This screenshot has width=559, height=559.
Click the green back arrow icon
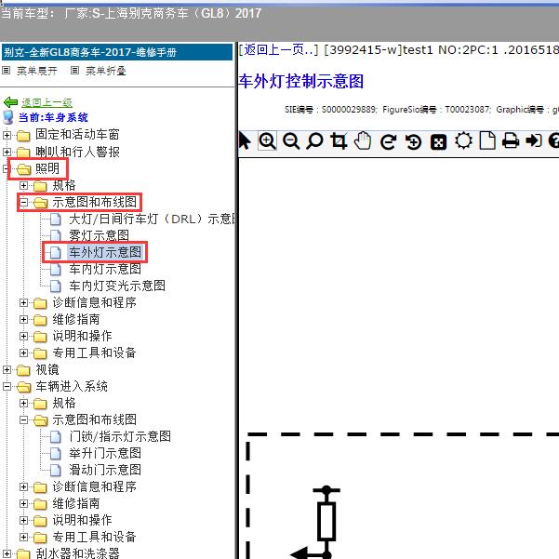(10, 102)
